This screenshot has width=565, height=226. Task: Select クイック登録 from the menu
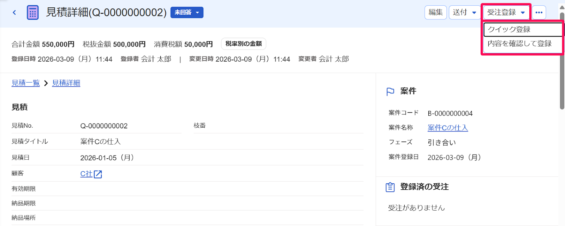523,30
